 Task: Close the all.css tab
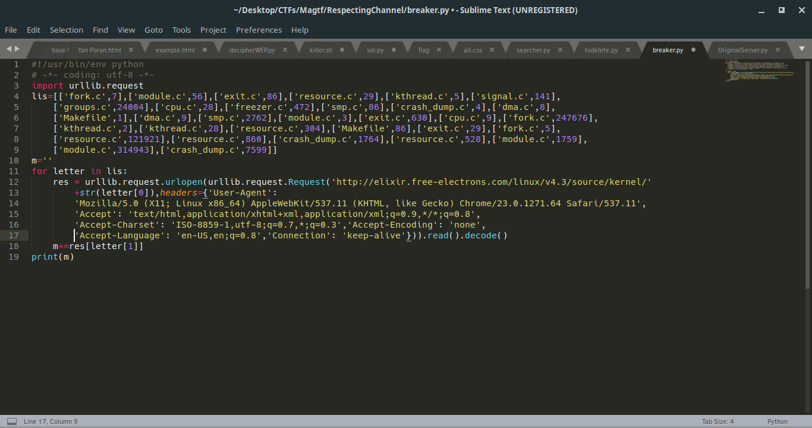coord(492,50)
